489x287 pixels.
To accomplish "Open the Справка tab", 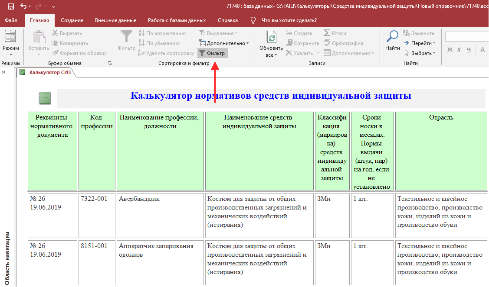I will tap(228, 20).
